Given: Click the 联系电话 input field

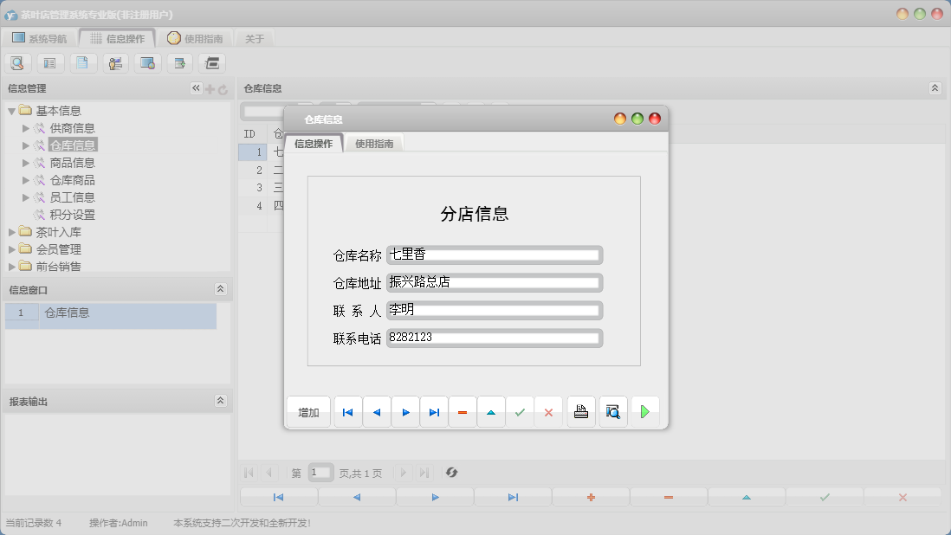Looking at the screenshot, I should click(x=494, y=338).
